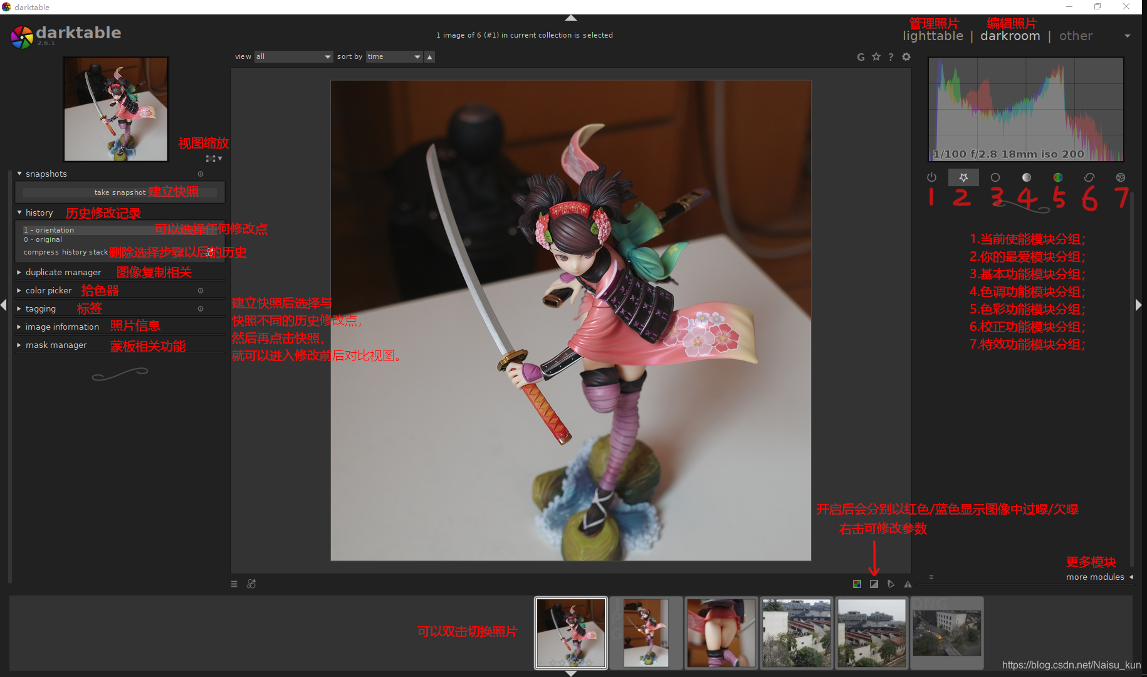The height and width of the screenshot is (677, 1147).
Task: Open presets quick access list icon
Action: click(x=234, y=584)
